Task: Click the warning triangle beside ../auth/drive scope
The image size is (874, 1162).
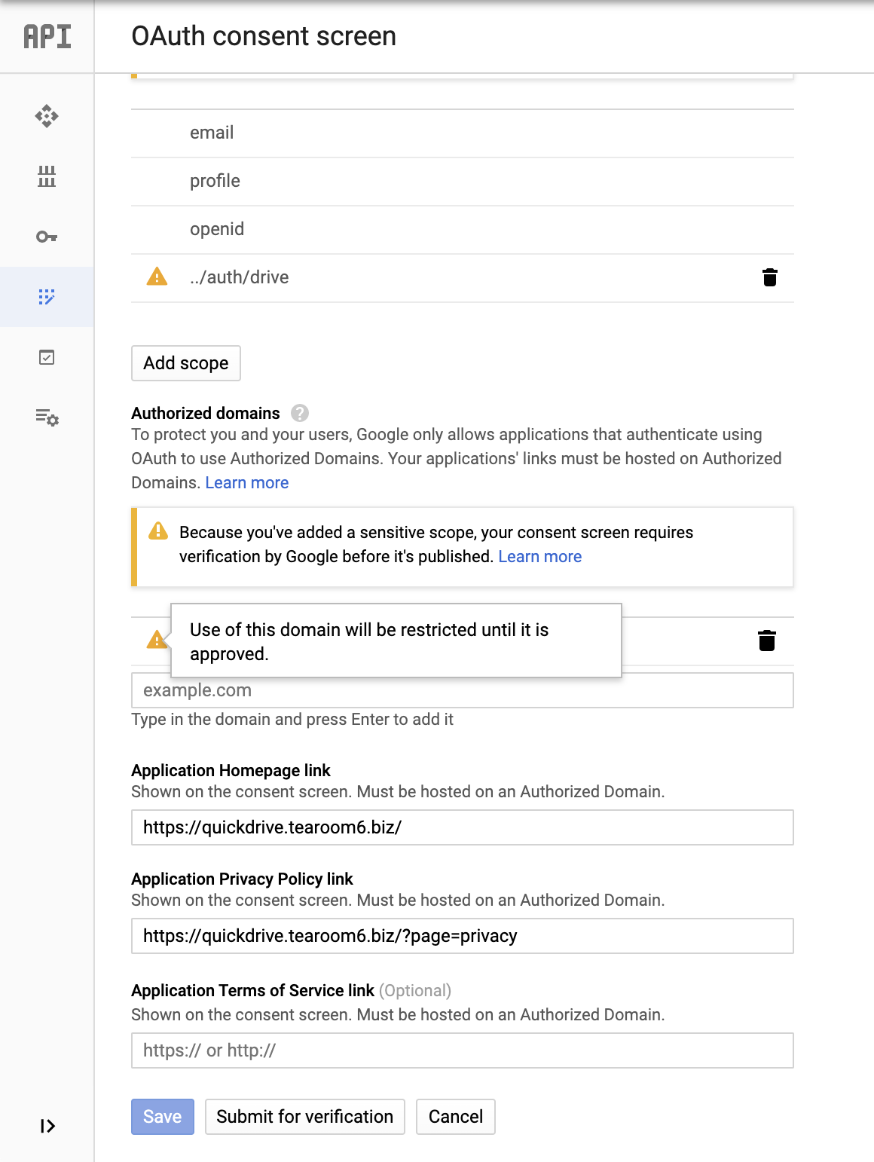Action: point(155,277)
